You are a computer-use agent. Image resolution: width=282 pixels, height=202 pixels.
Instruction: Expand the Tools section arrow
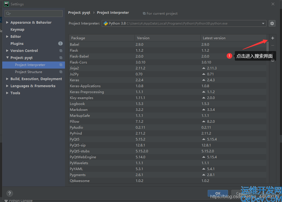(x=7, y=93)
